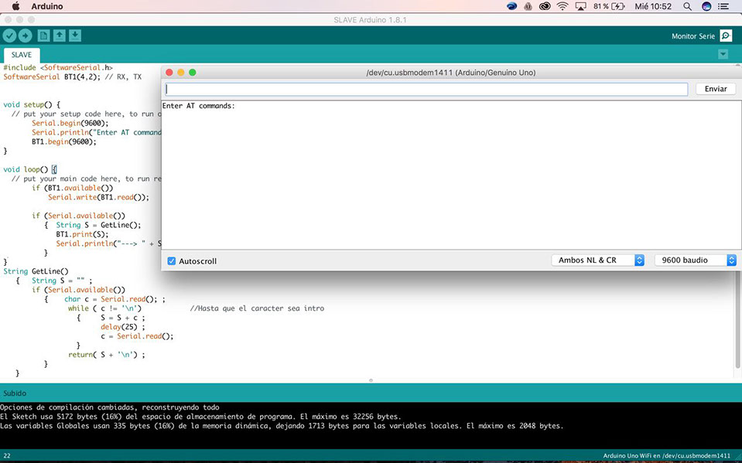Viewport: 742px width, 463px height.
Task: Close the serial monitor window
Action: pyautogui.click(x=169, y=73)
